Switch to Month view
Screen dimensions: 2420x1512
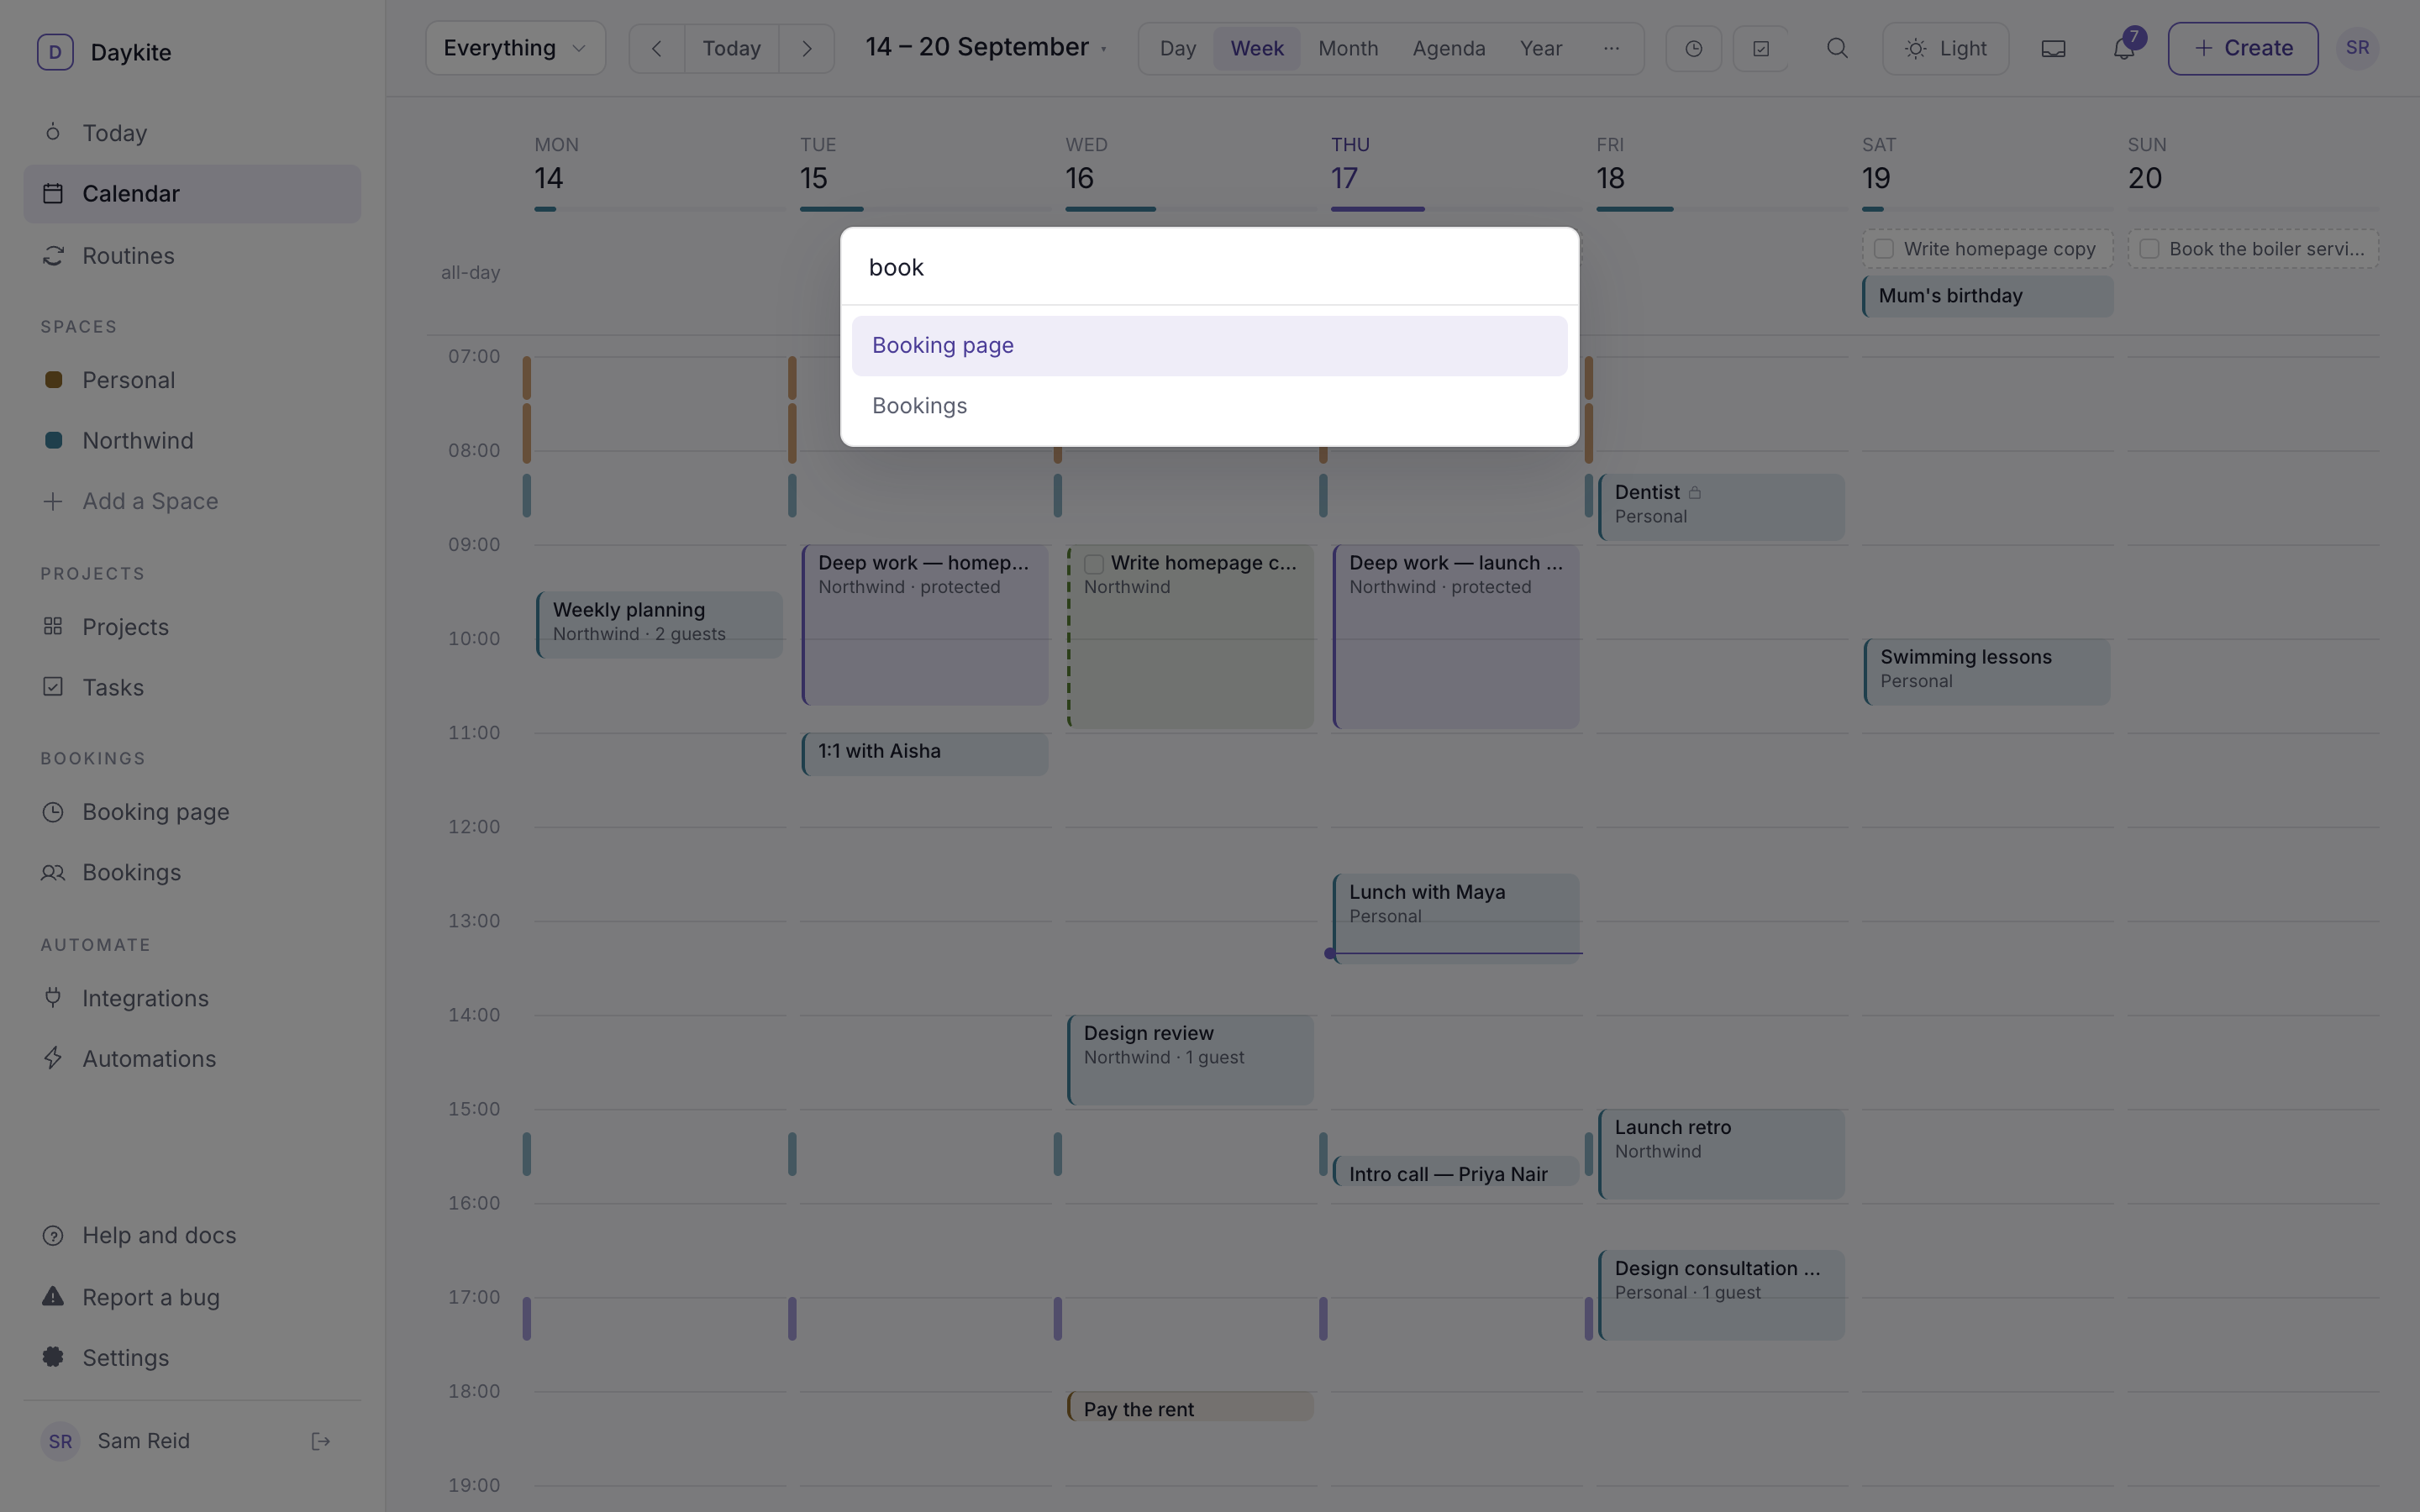point(1348,48)
